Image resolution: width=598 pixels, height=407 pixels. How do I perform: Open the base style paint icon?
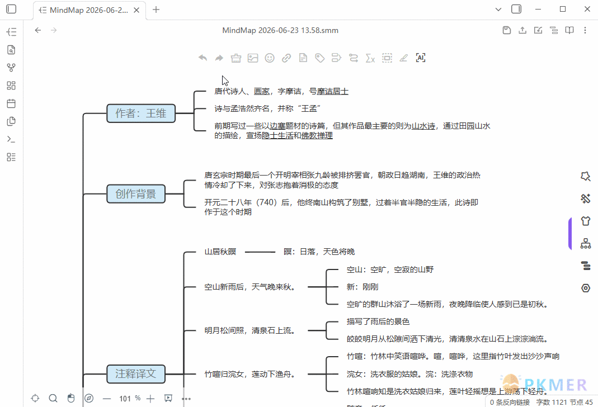click(x=586, y=198)
